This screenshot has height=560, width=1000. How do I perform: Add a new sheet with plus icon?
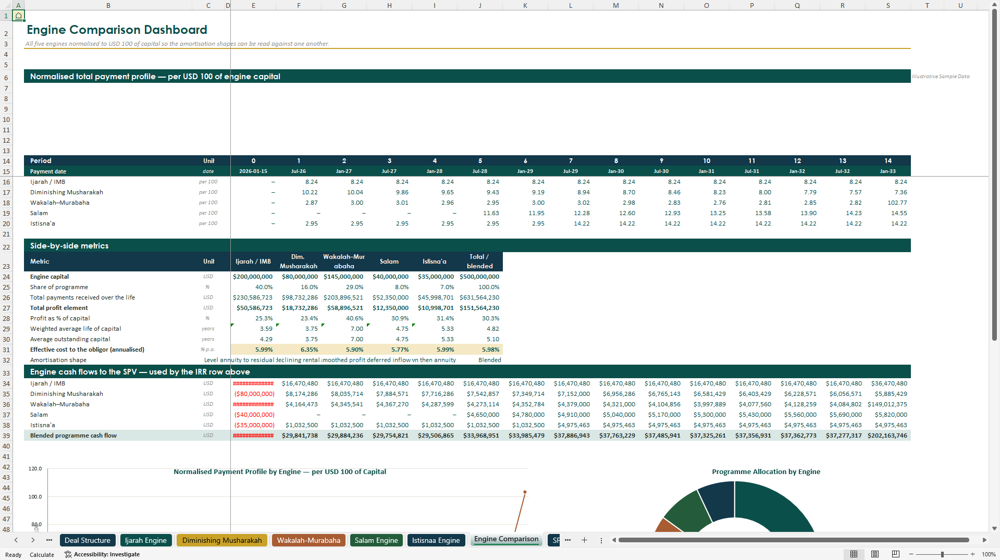click(584, 540)
